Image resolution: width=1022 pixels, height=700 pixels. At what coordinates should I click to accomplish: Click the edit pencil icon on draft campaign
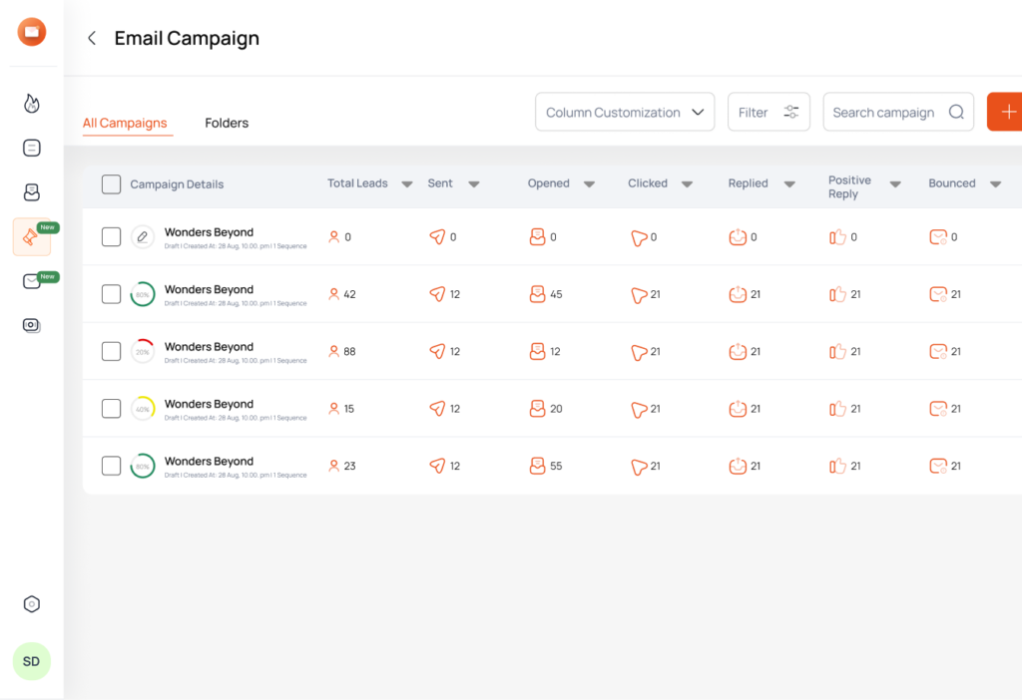pyautogui.click(x=140, y=236)
